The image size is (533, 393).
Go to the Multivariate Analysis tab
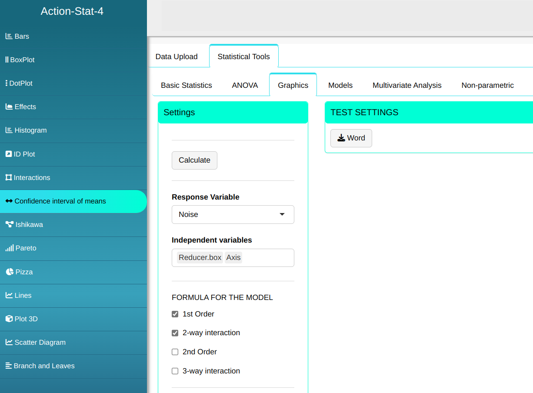(407, 86)
